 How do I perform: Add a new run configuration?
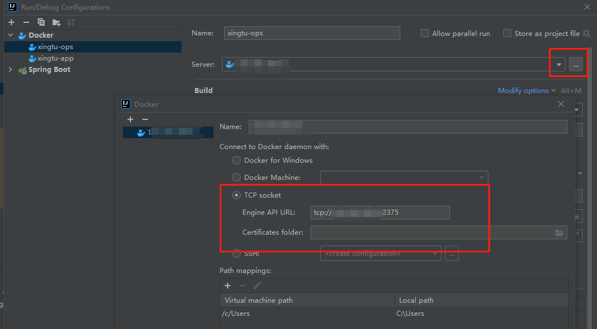[11, 22]
